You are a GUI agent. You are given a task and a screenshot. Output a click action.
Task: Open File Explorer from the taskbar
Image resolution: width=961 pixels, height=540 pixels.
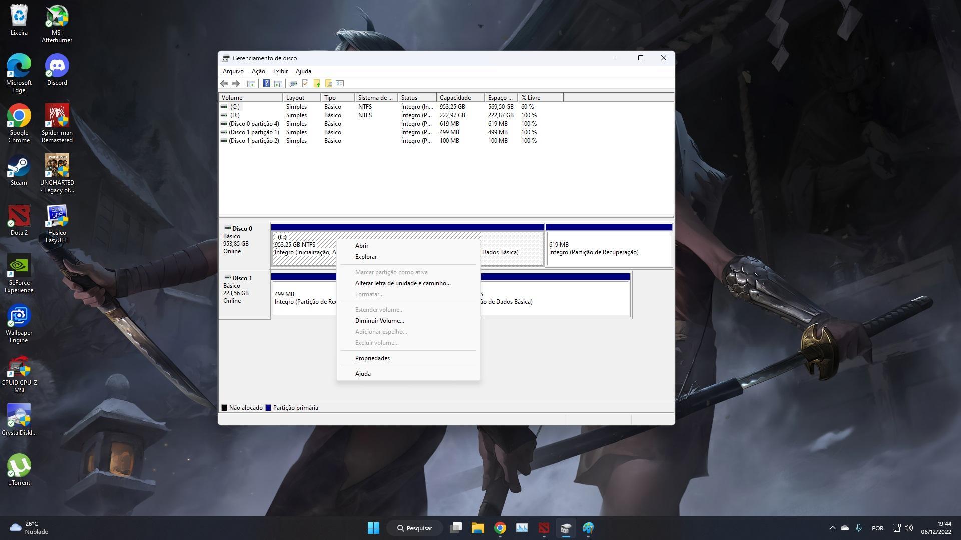pos(477,528)
